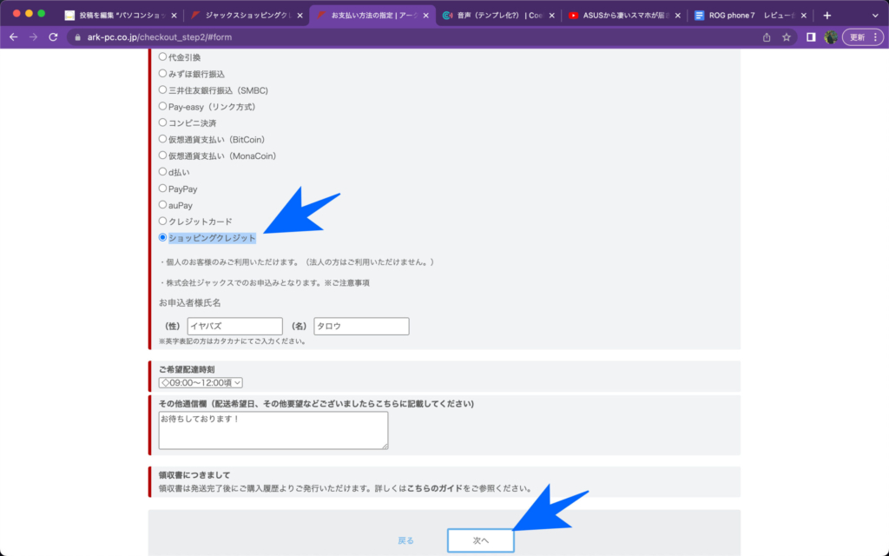This screenshot has height=556, width=889.
Task: Open the ご希望配達時刻 dropdown
Action: pos(201,382)
